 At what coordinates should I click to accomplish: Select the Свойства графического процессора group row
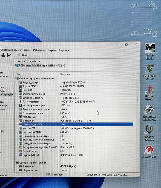coord(37,78)
